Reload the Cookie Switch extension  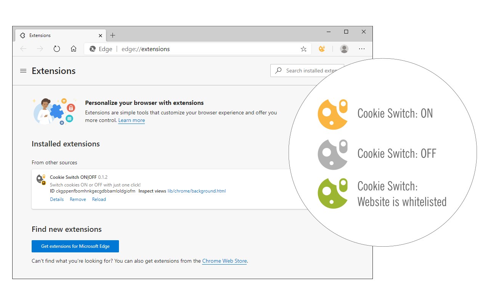99,199
